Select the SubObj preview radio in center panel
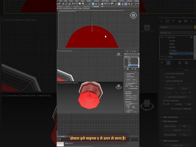 point(130,86)
